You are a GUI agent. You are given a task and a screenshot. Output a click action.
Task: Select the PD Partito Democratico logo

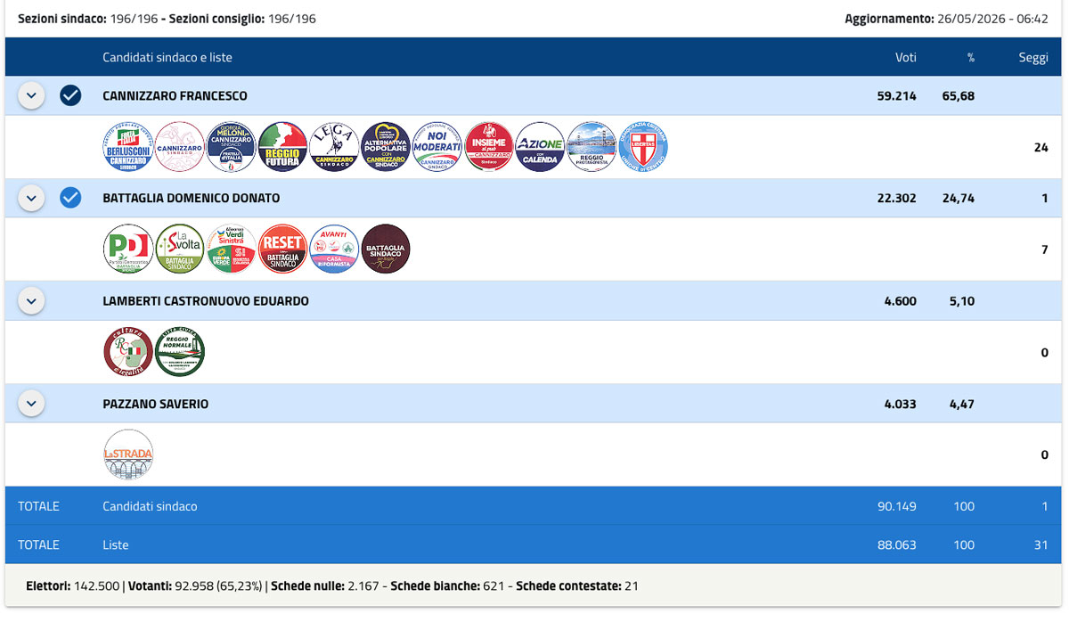tap(128, 249)
